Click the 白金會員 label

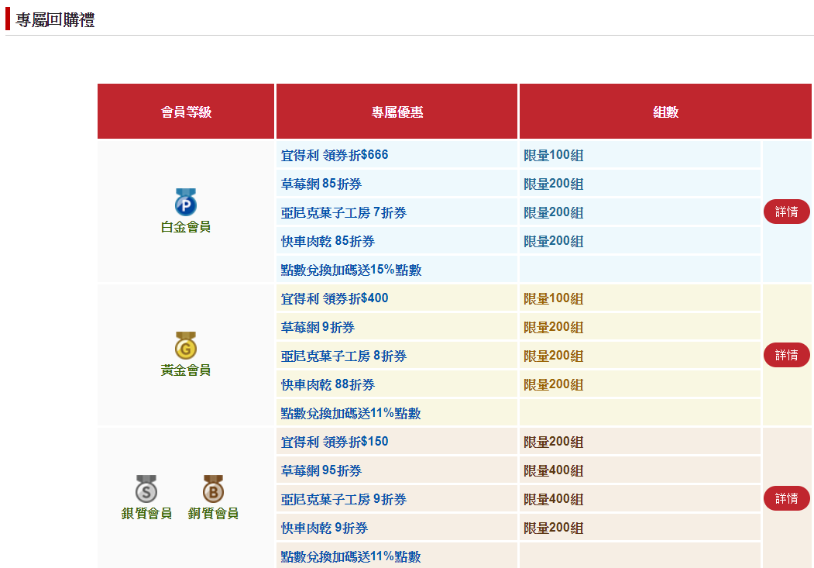(x=186, y=227)
